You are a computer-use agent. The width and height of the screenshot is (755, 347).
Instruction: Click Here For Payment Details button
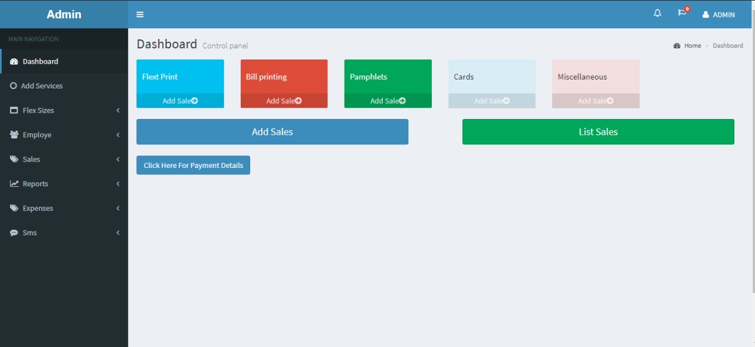[193, 166]
